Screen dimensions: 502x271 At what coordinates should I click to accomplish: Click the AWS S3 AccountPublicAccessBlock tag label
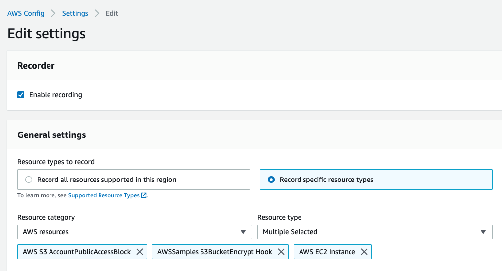pyautogui.click(x=77, y=252)
